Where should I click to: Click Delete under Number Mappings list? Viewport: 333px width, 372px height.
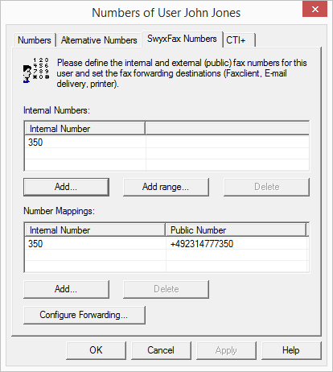(x=166, y=289)
